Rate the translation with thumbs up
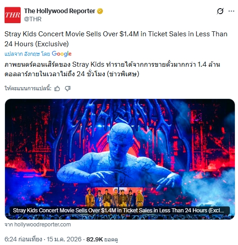Image resolution: width=238 pixels, height=245 pixels. click(x=57, y=88)
